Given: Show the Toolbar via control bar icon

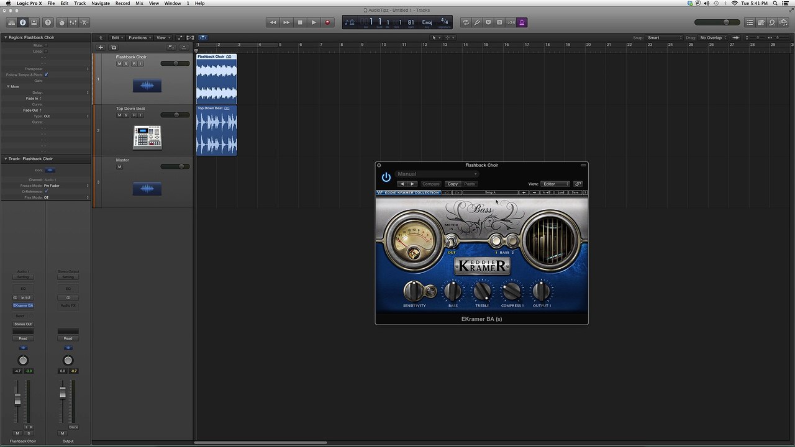Looking at the screenshot, I should [34, 22].
